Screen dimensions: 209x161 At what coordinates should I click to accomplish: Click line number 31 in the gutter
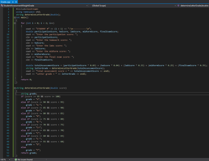coord(8,94)
